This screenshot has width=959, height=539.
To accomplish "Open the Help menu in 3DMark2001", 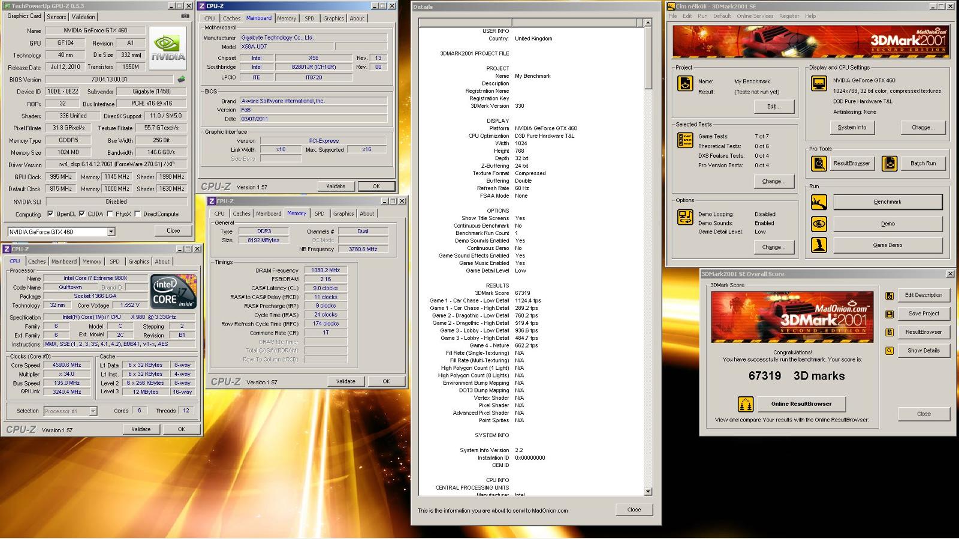I will coord(810,16).
